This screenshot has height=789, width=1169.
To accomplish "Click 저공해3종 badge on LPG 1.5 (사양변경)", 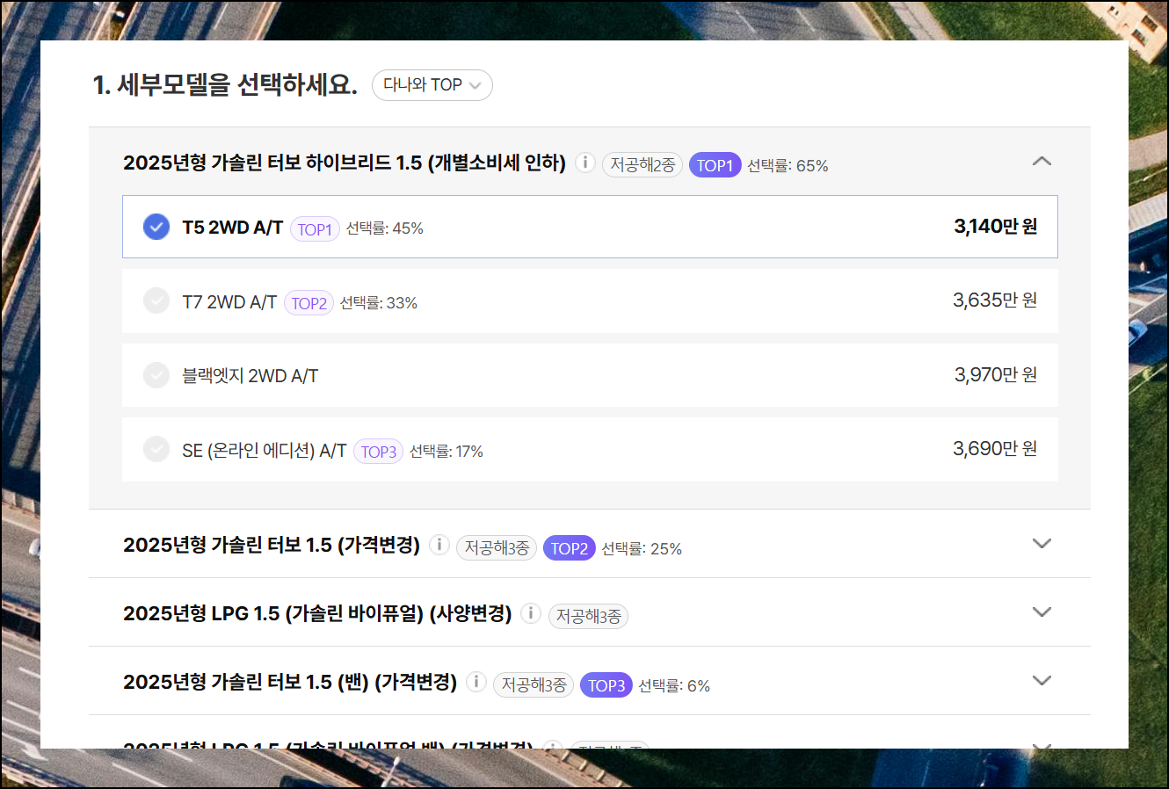I will pyautogui.click(x=588, y=617).
